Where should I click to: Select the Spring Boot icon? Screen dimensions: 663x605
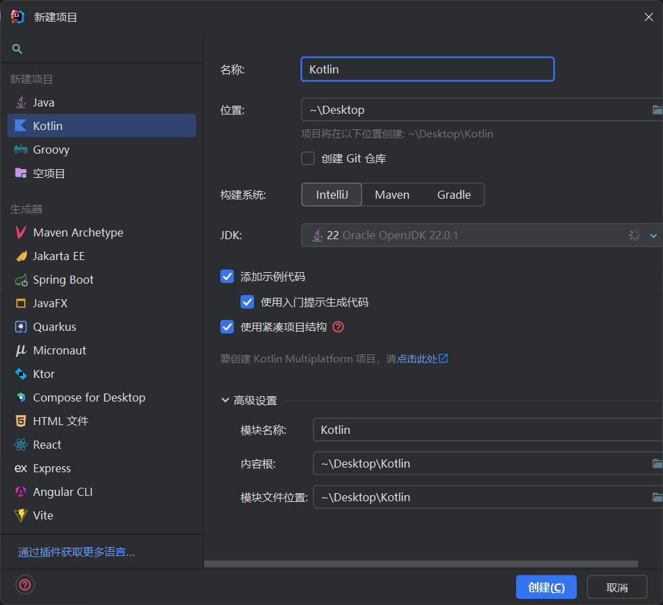(x=21, y=280)
